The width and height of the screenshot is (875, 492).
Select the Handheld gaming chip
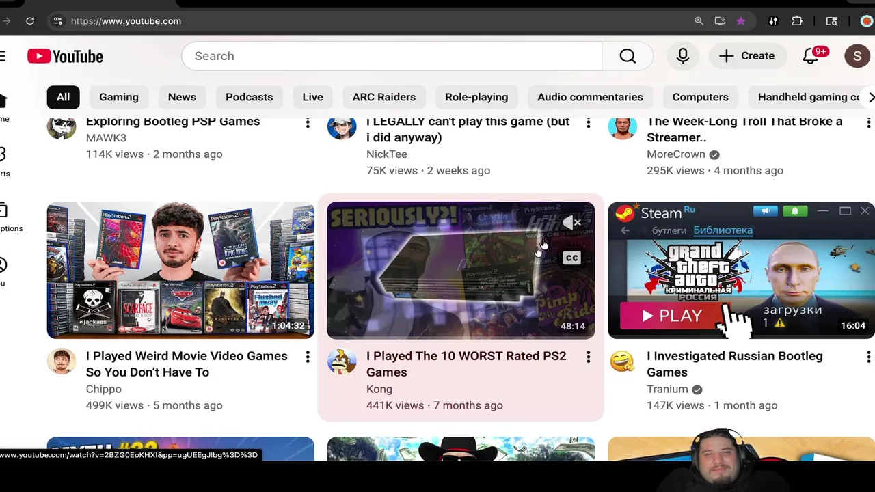pos(808,97)
